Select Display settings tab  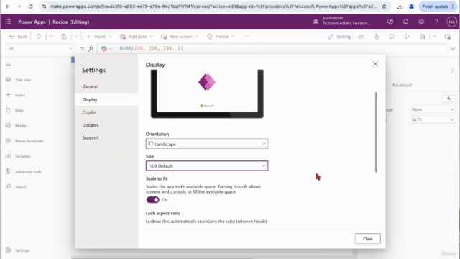(106, 99)
